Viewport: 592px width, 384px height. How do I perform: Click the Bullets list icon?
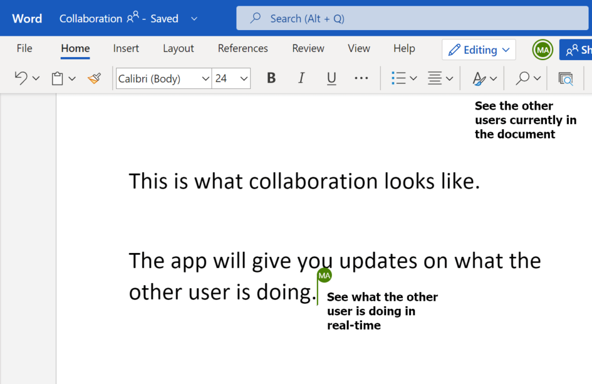coord(399,78)
